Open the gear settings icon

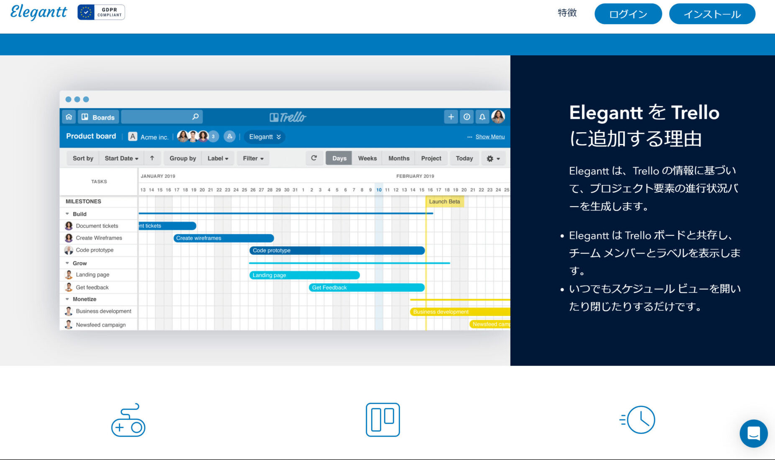click(x=490, y=158)
